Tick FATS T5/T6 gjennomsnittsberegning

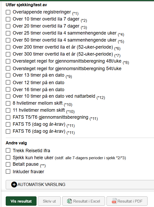[8, 117]
